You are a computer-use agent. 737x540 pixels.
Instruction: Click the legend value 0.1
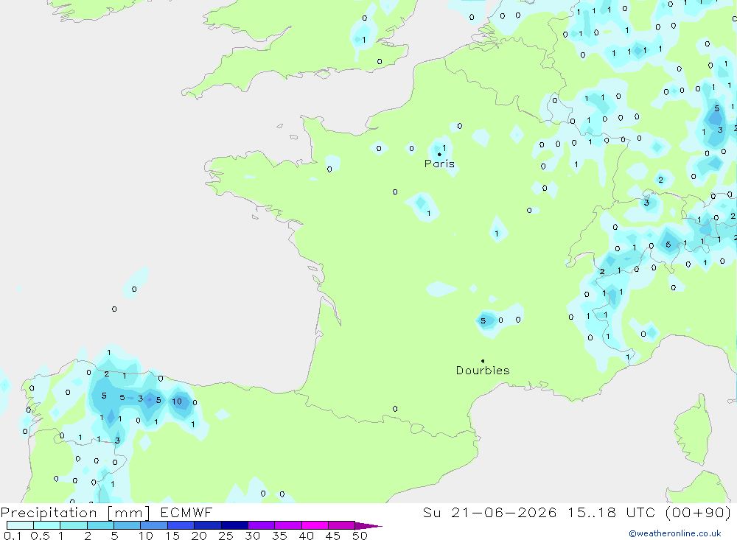[13, 536]
